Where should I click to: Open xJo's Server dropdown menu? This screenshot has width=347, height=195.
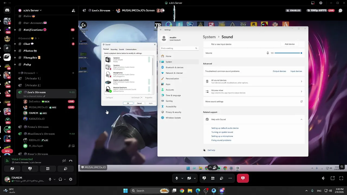[30, 10]
